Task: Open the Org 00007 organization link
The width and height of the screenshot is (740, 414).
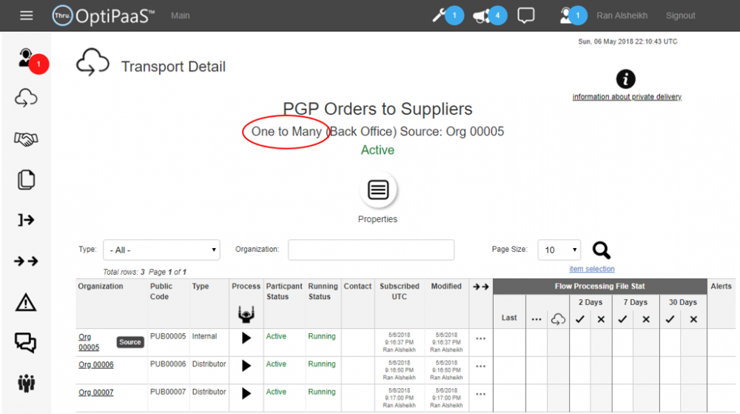Action: (96, 393)
